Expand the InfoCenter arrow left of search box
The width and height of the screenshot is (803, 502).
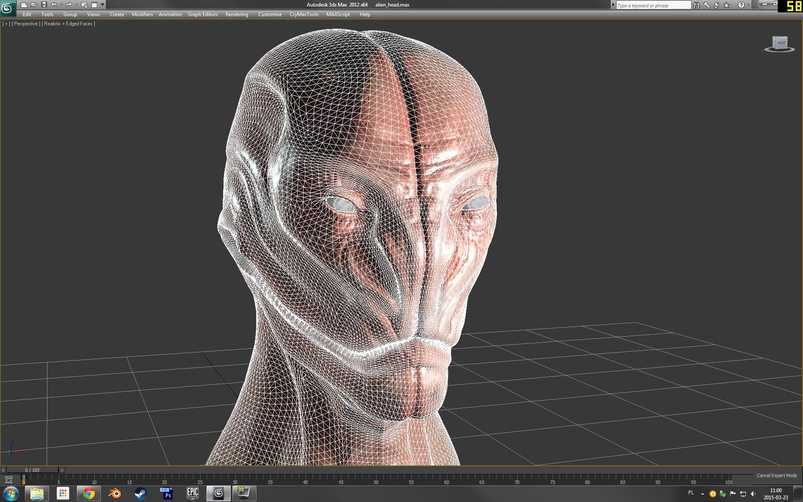pos(613,5)
